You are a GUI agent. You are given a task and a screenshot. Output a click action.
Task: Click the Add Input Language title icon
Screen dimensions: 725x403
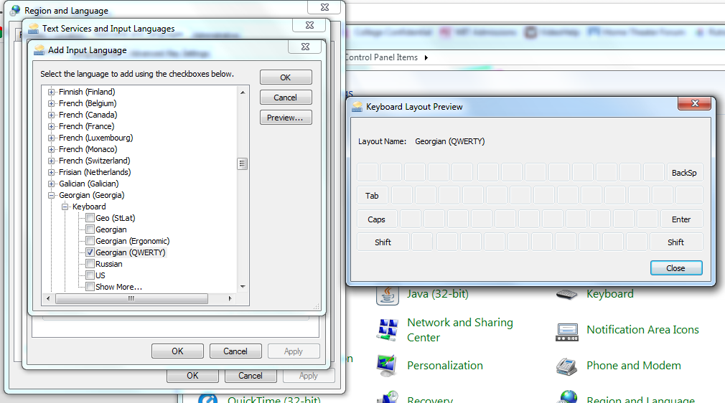(x=39, y=50)
